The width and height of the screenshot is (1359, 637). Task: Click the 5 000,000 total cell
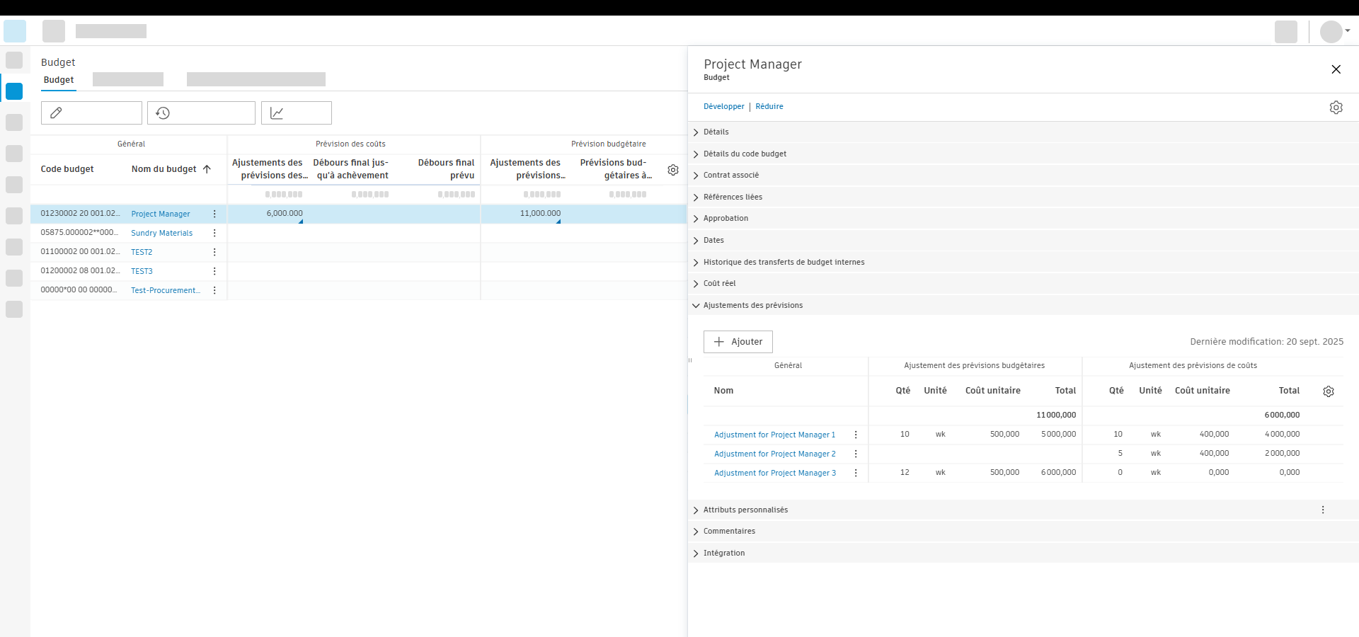click(x=1058, y=435)
